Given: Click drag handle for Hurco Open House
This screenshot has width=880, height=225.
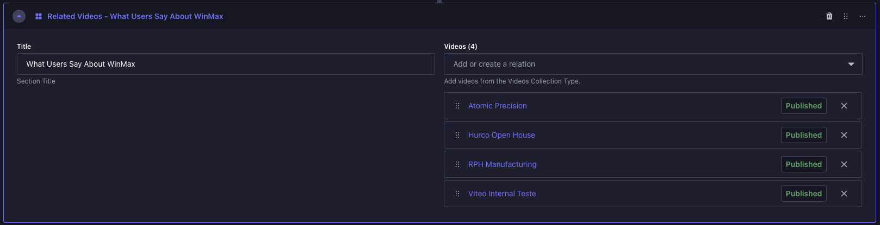Looking at the screenshot, I should [457, 135].
